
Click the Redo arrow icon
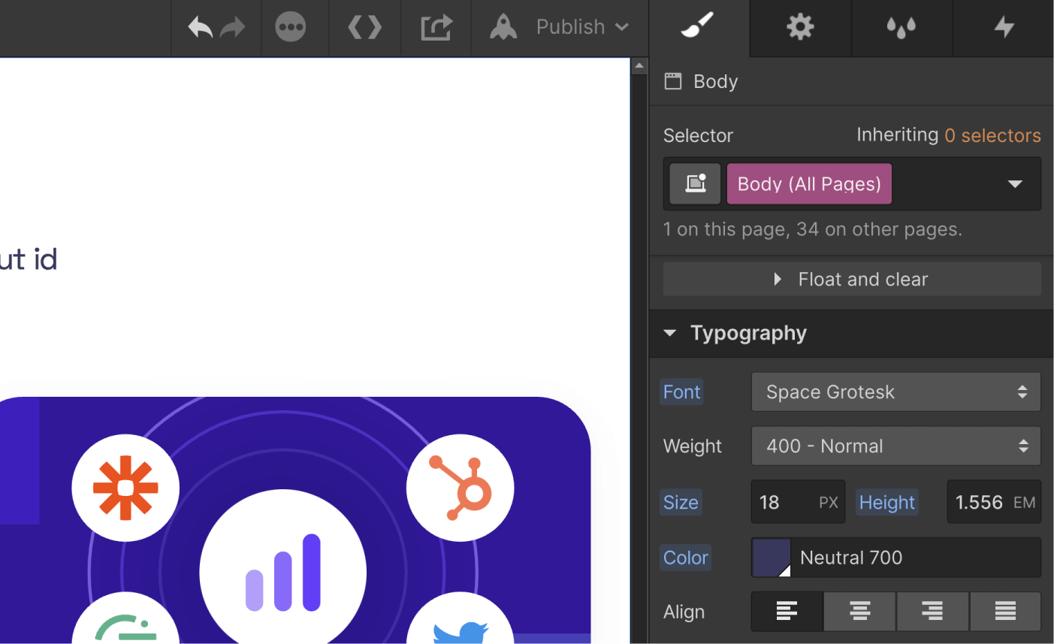[x=233, y=27]
